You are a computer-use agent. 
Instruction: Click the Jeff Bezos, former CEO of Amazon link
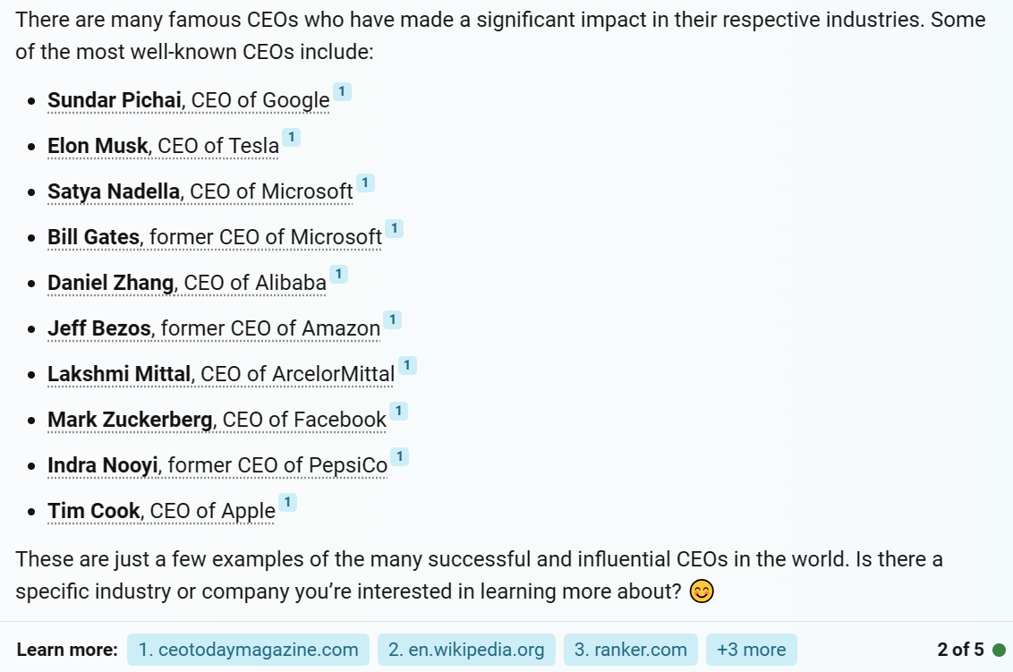point(214,328)
